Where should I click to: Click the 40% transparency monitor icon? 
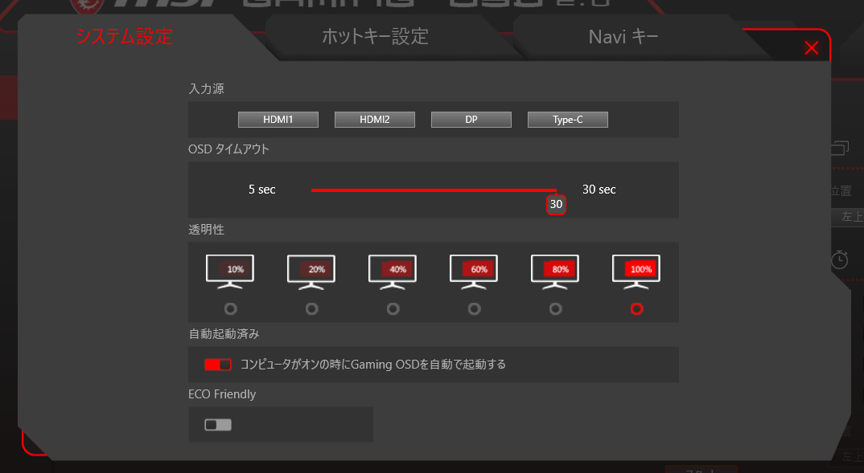[x=393, y=271]
